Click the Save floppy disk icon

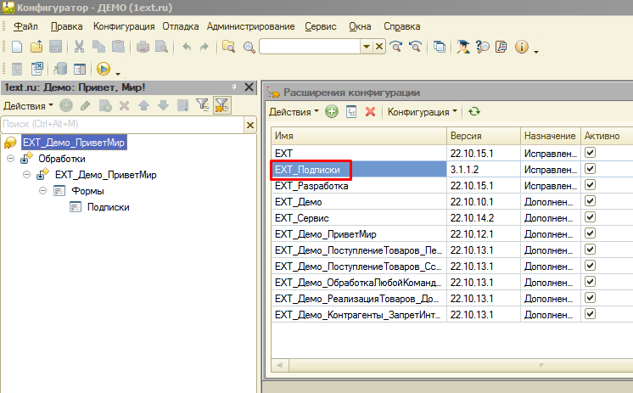tap(55, 47)
